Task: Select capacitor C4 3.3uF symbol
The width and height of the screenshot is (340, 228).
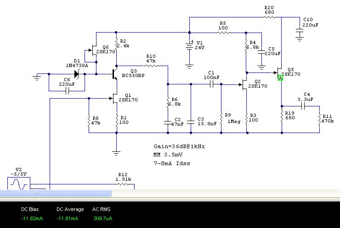Action: (303, 106)
